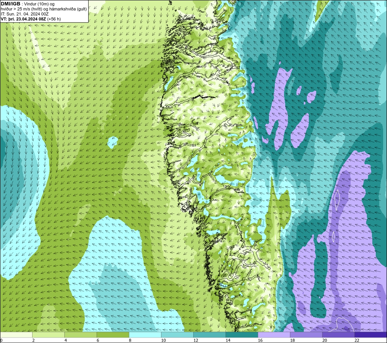Click the legend scale label "10"
387x343 pixels.
(163, 340)
